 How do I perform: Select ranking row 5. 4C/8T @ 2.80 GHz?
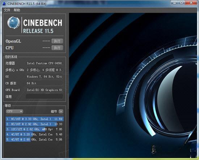coord(34,139)
